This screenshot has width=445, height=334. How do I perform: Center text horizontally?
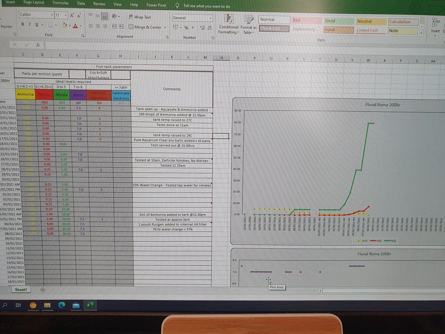point(98,26)
